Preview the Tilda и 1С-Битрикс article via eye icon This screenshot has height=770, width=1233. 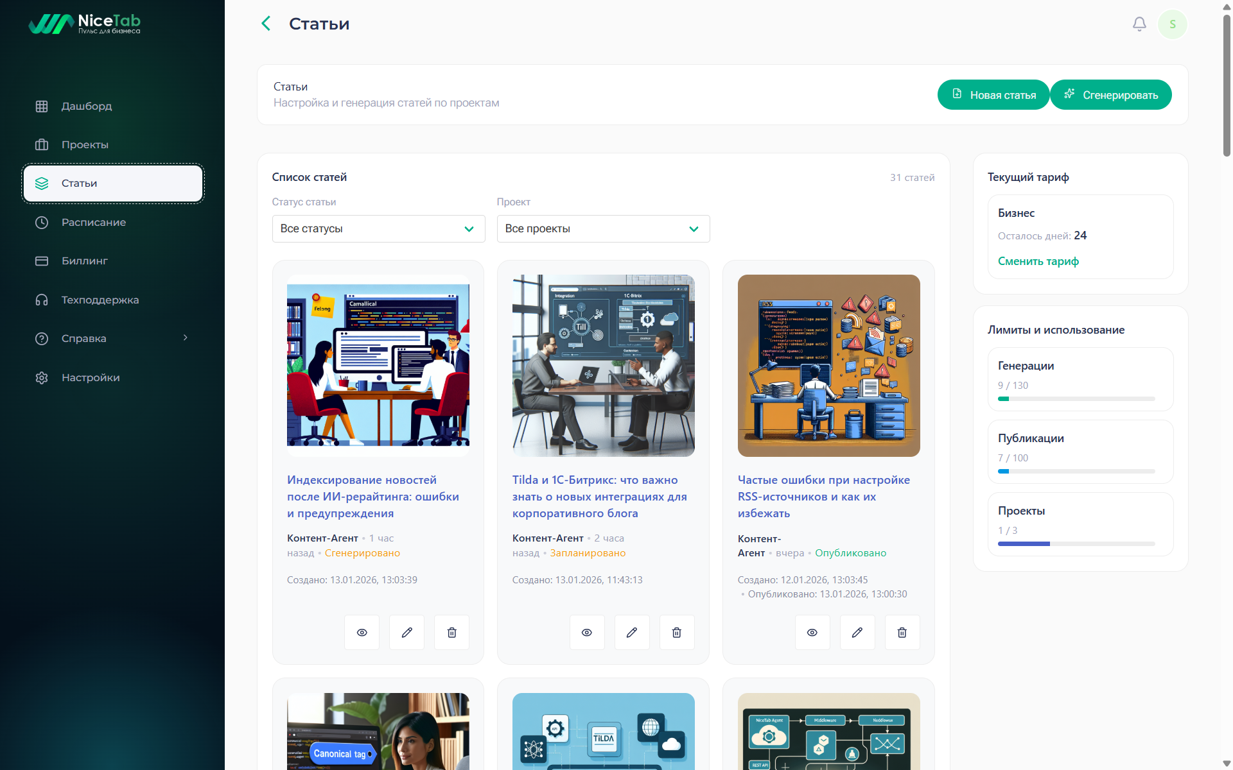click(587, 632)
